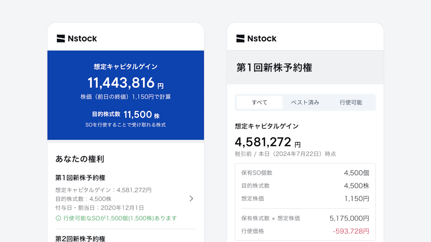Click the 保有SO個数 label
The image size is (431, 242).
[x=257, y=173]
